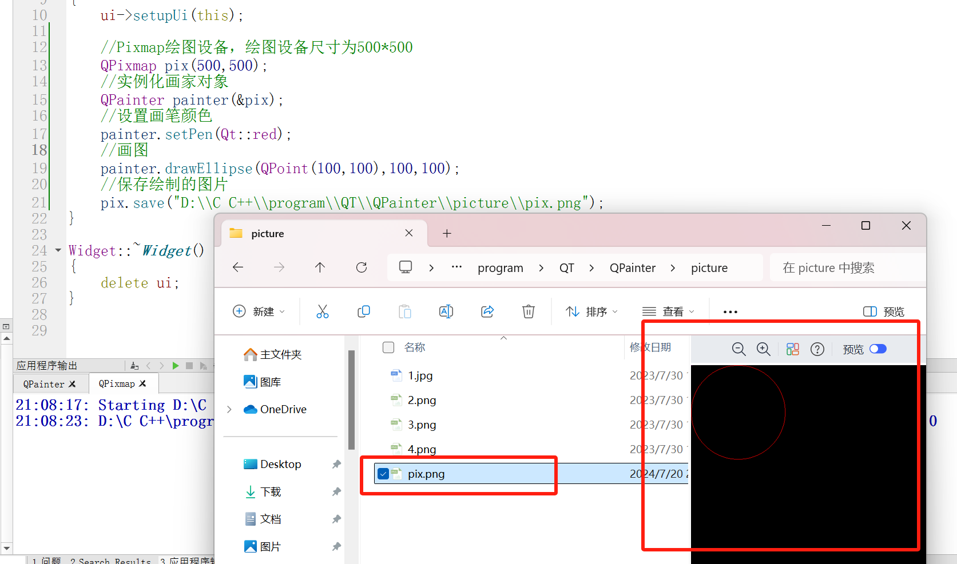The height and width of the screenshot is (564, 957).
Task: Open the 新建 dropdown in Explorer
Action: pos(259,311)
